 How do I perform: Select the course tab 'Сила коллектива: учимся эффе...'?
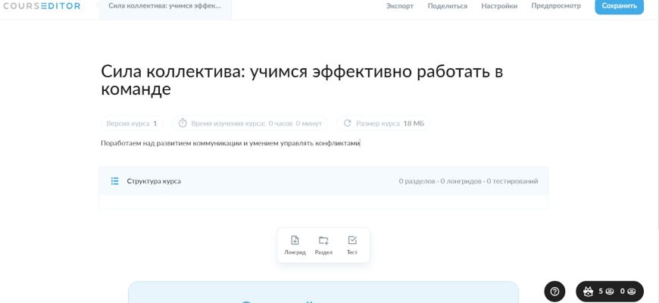pos(161,6)
